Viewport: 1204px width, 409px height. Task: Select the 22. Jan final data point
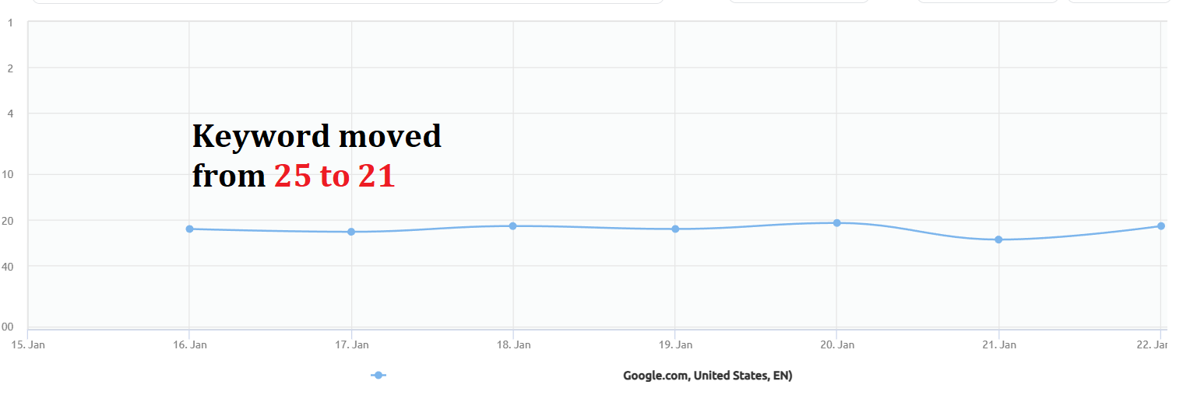tap(1160, 226)
